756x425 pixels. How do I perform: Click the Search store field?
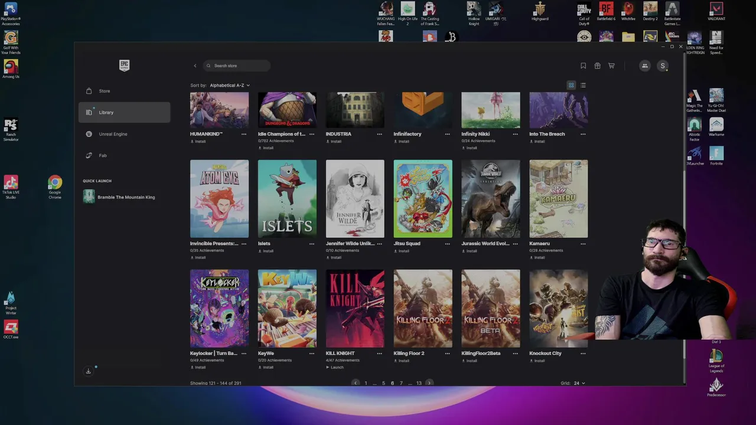[236, 66]
